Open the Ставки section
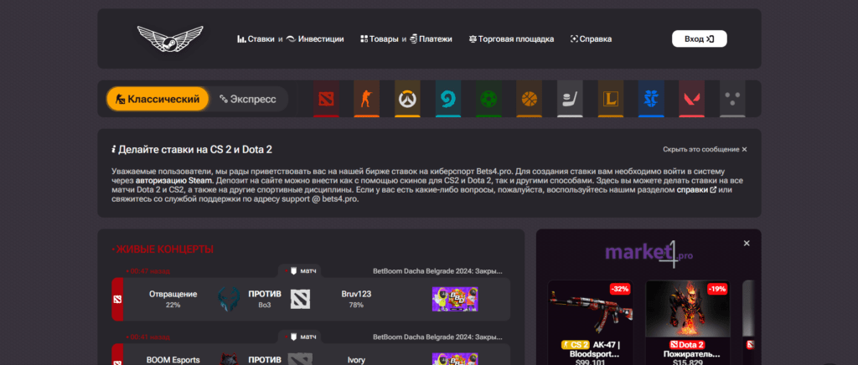 [x=256, y=39]
